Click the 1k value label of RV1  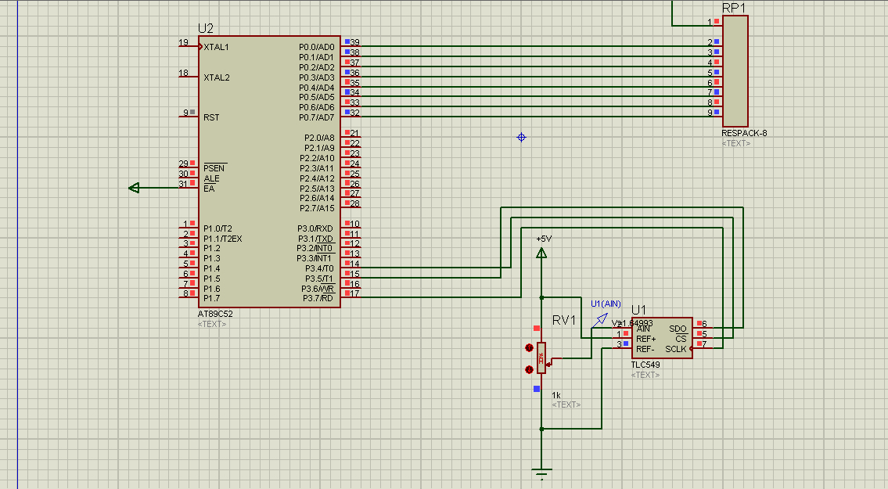(556, 395)
